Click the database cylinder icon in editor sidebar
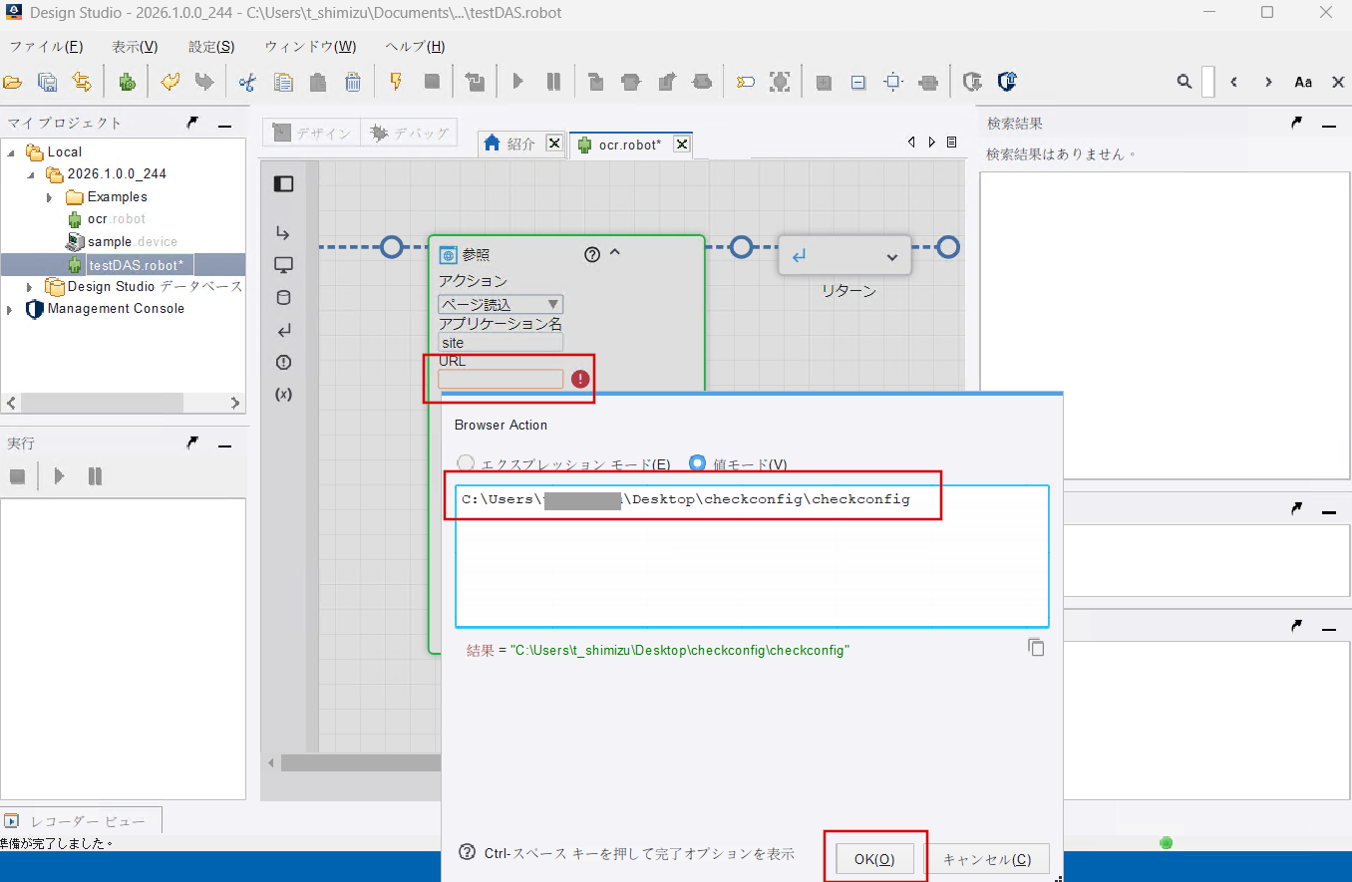Screen dimensions: 1352x882 [x=283, y=297]
